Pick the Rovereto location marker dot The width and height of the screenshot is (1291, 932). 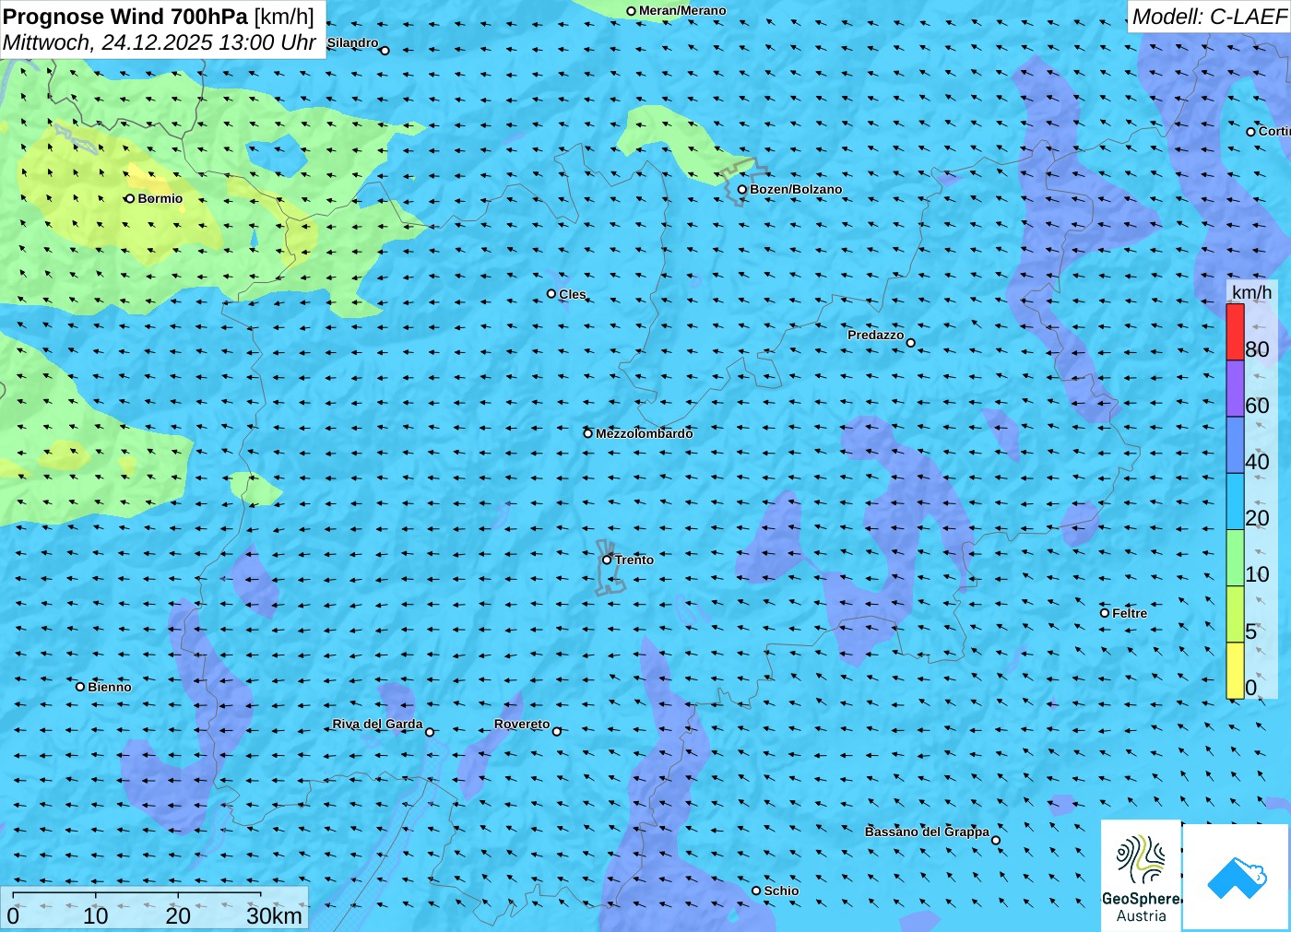coord(557,732)
